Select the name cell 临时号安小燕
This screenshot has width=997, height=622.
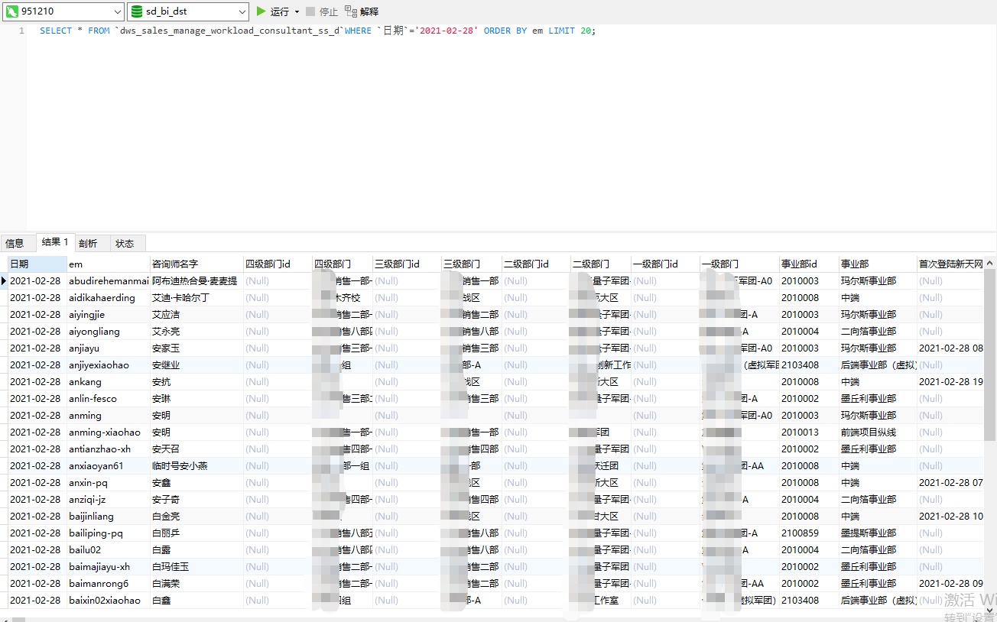coord(196,466)
